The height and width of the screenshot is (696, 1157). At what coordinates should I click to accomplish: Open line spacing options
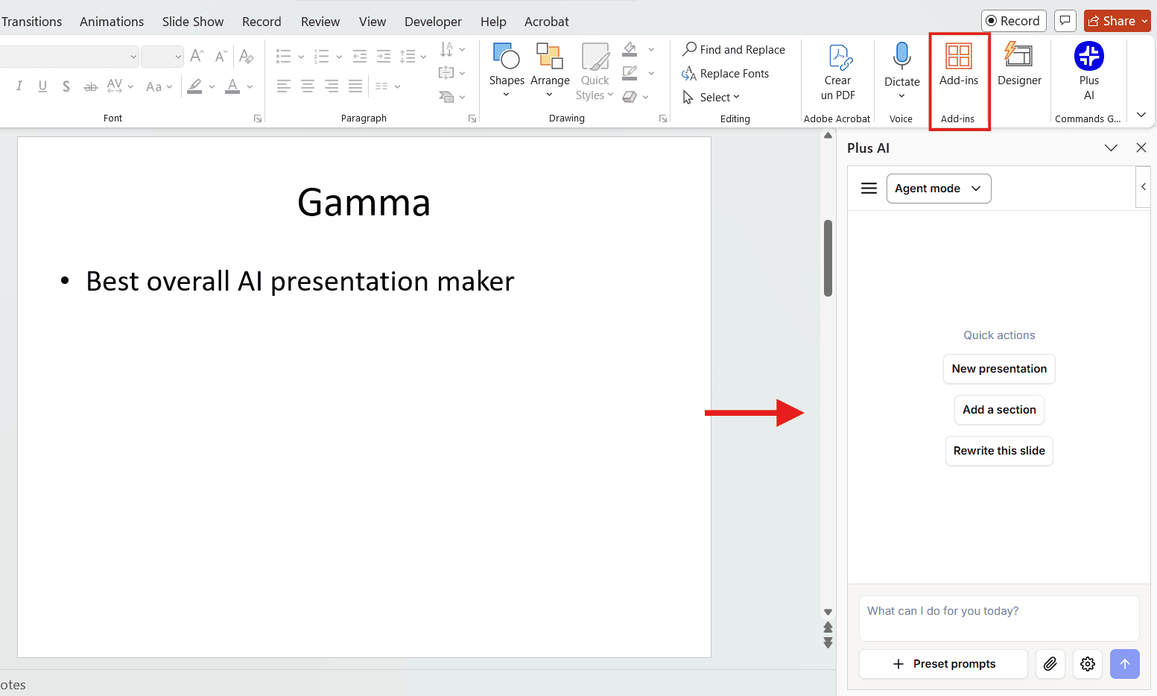point(413,56)
